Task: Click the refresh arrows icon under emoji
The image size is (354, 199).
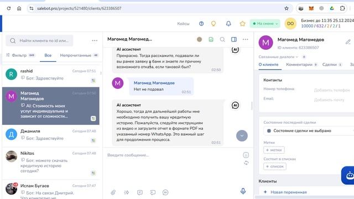Action: click(246, 163)
